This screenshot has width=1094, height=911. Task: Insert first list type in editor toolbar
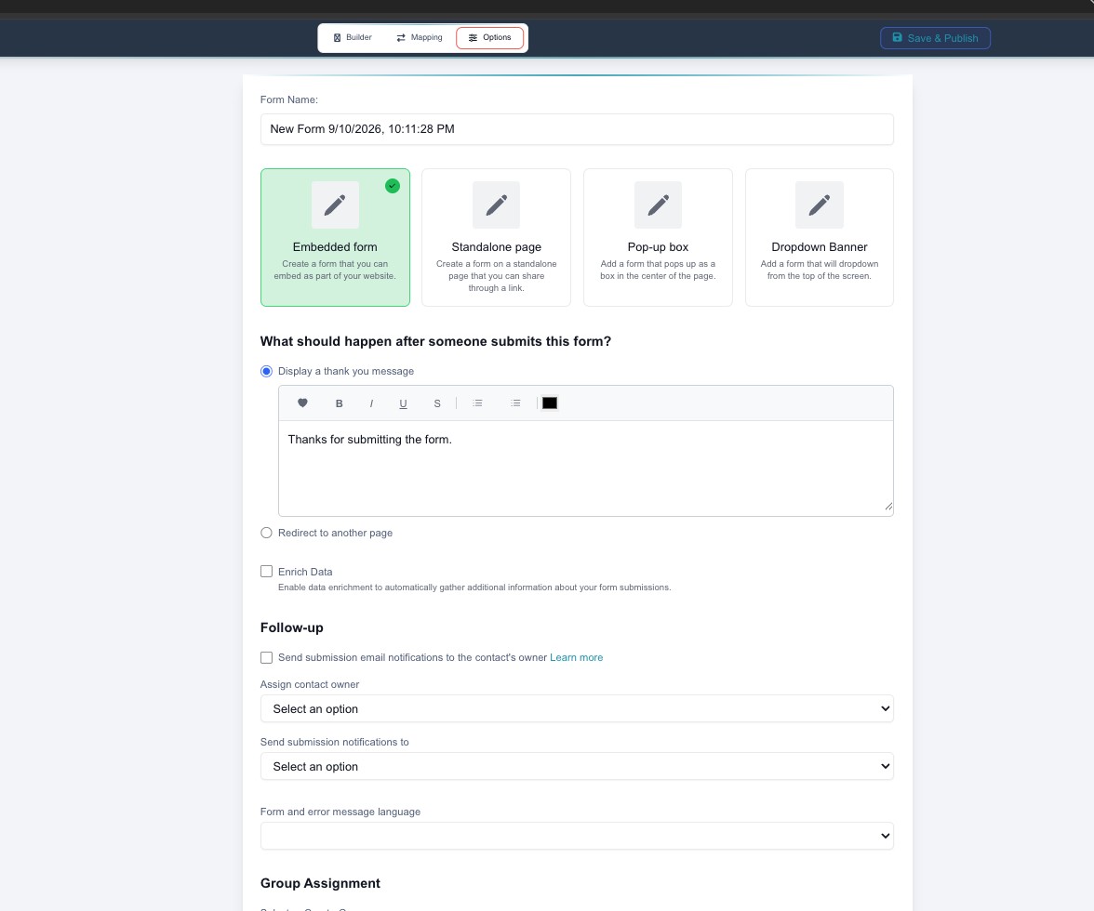click(477, 403)
